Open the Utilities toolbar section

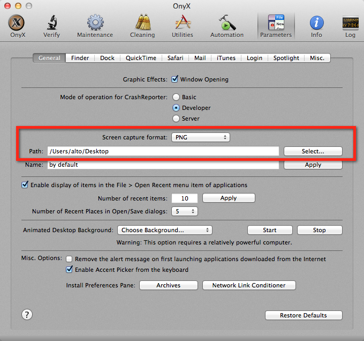tap(183, 26)
